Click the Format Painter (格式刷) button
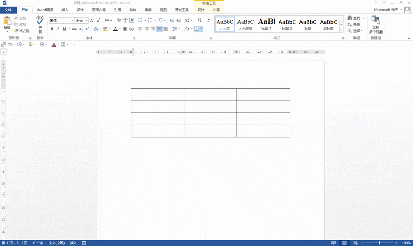This screenshot has width=413, height=246. (22, 31)
